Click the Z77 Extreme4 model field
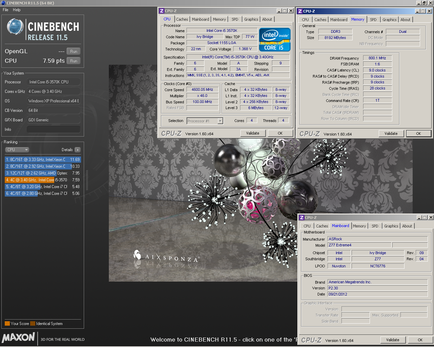Image resolution: width=434 pixels, height=347 pixels. [x=359, y=245]
